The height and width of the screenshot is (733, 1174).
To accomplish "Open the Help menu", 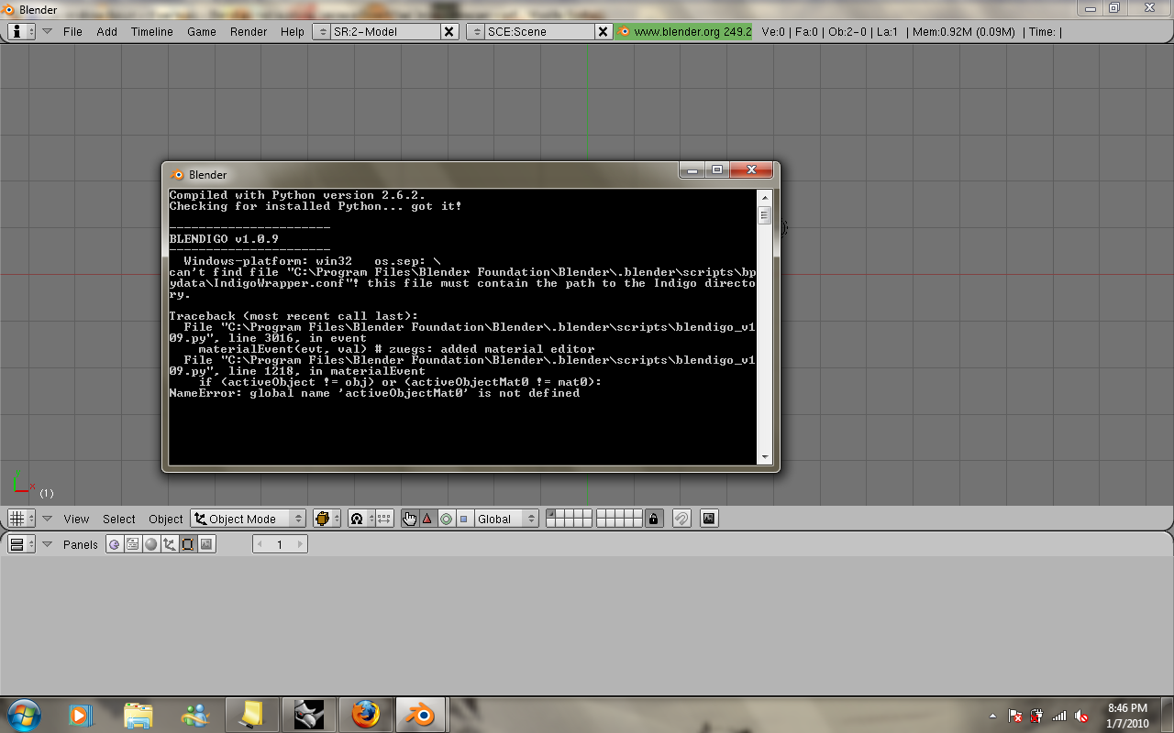I will tap(293, 31).
